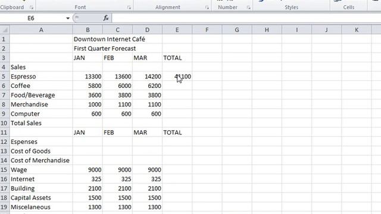The height and width of the screenshot is (214, 381).
Task: Click the 'Cost of Merchandise' cell
Action: 41,160
